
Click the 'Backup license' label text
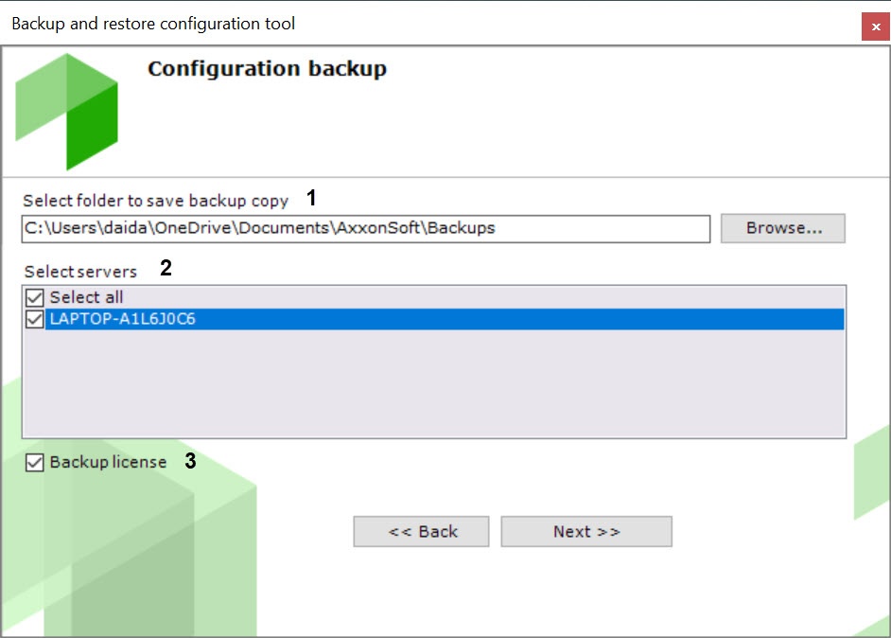[108, 462]
